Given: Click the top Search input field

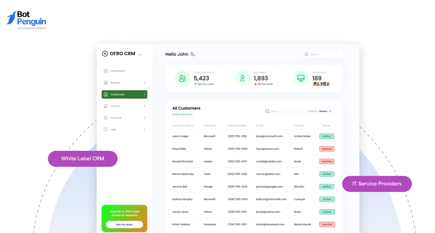Looking at the screenshot, I should point(322,54).
